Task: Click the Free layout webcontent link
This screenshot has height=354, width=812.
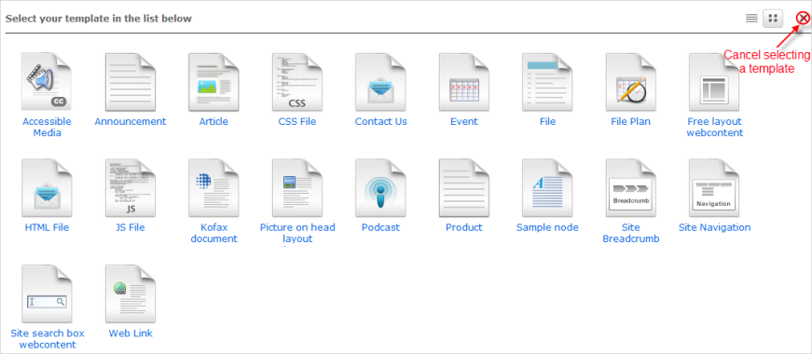Action: click(x=715, y=128)
